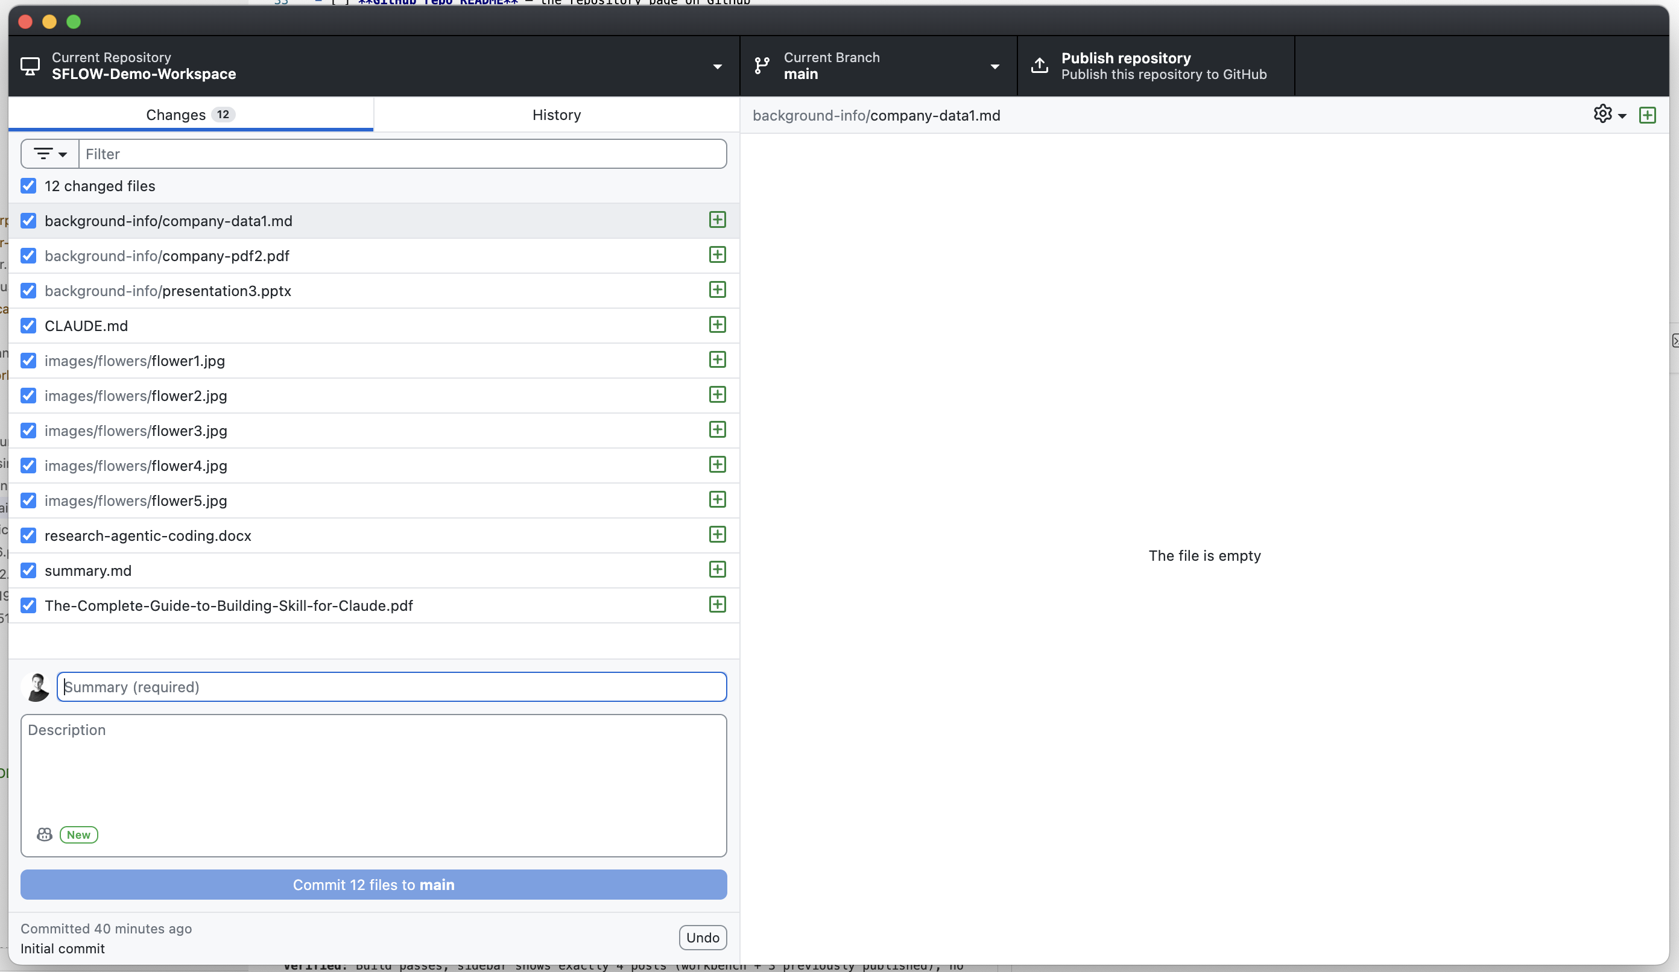The height and width of the screenshot is (972, 1679).
Task: Uncheck the research-agentic-coding.docx file
Action: tap(28, 535)
